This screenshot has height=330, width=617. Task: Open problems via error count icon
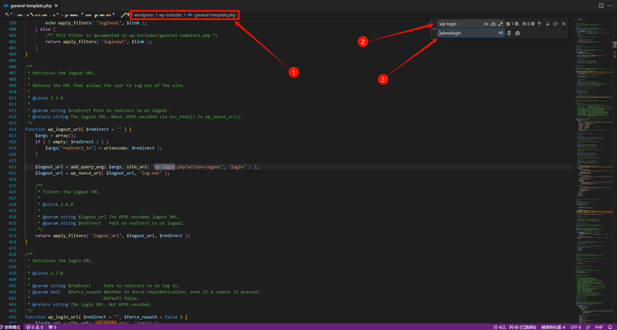point(30,327)
